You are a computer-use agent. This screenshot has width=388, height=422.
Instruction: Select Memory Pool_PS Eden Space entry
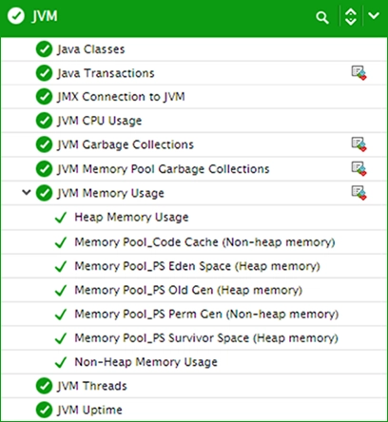coord(197,266)
